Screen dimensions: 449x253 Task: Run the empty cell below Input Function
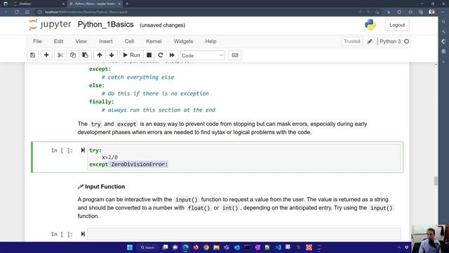coord(83,234)
